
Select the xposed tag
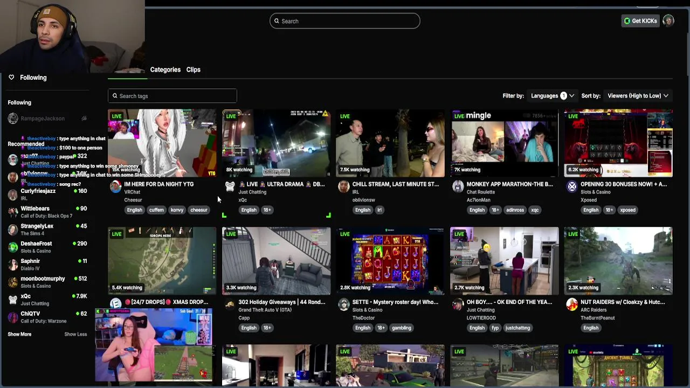coord(627,210)
